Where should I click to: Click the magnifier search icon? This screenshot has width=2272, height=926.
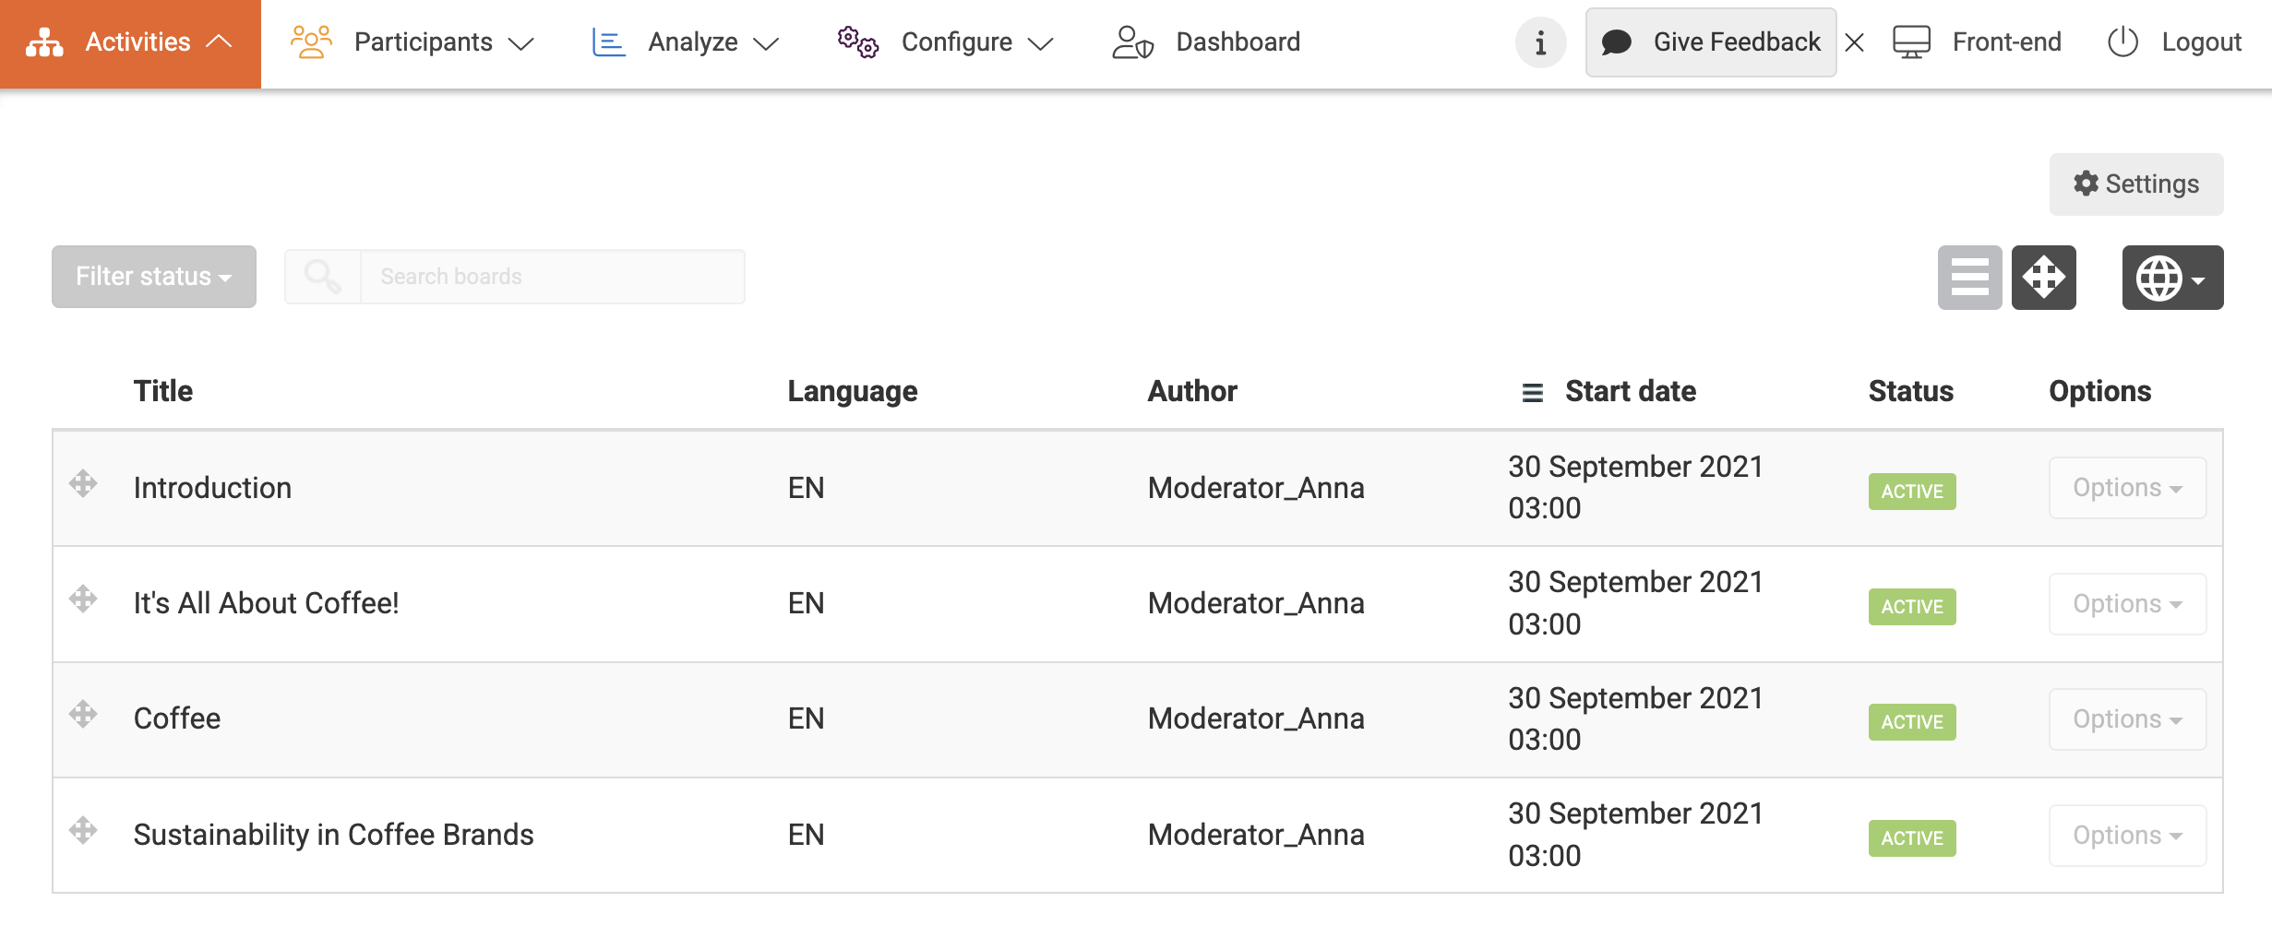322,277
